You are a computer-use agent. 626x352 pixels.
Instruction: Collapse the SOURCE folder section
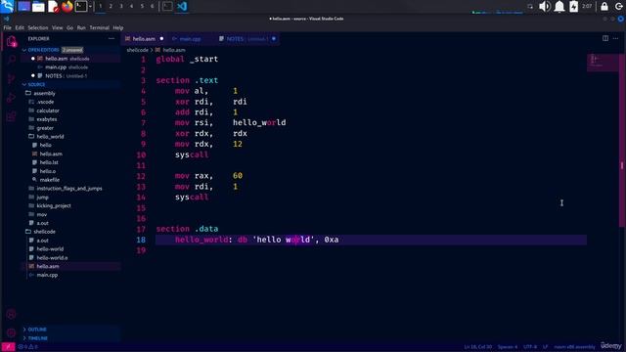(x=71, y=85)
